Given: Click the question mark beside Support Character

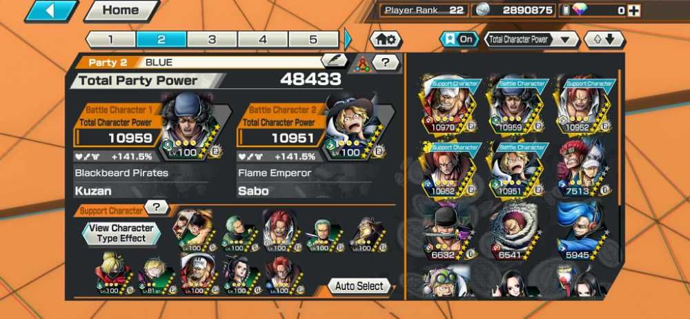Looking at the screenshot, I should [157, 206].
